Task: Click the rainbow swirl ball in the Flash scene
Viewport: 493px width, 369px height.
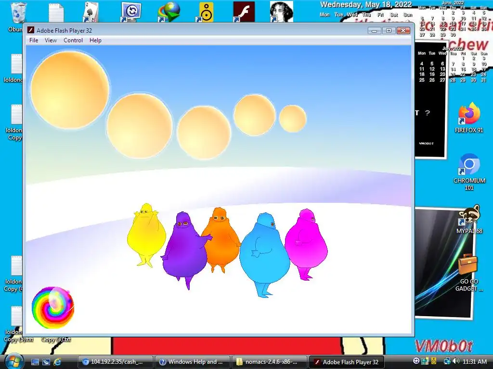Action: (53, 307)
